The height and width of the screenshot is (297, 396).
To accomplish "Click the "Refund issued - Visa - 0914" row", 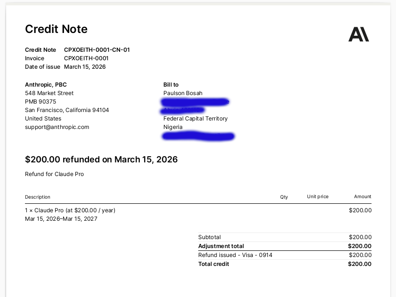I will click(x=235, y=255).
